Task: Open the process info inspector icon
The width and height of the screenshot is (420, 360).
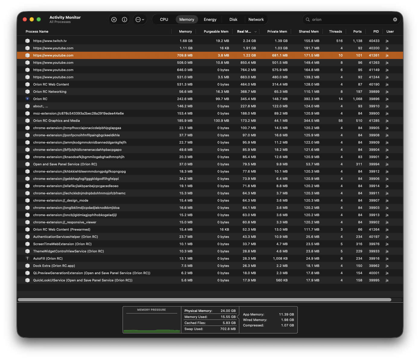Action: (x=124, y=19)
